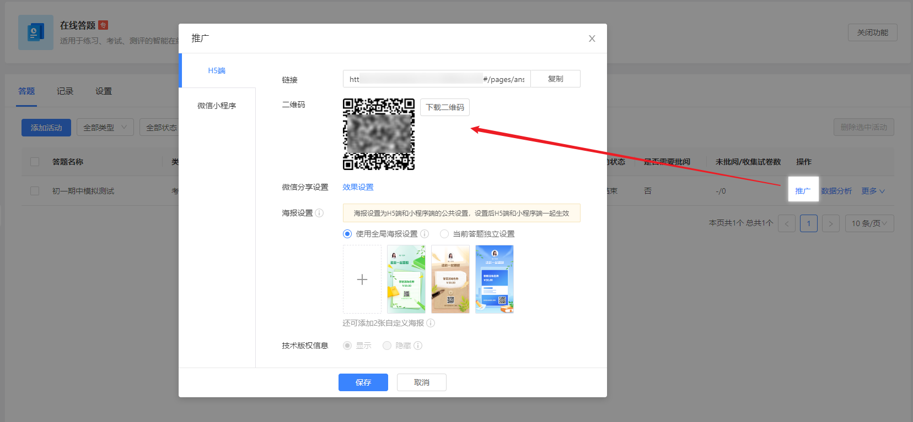This screenshot has height=422, width=913.
Task: Select the beige poster template thumbnail
Action: [x=450, y=279]
